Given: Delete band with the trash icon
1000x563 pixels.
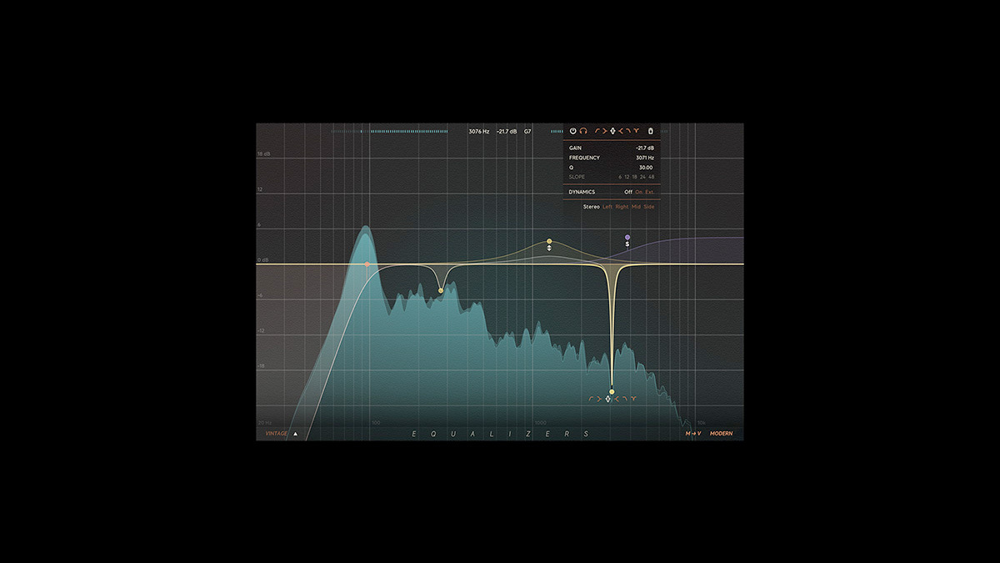Looking at the screenshot, I should (651, 131).
